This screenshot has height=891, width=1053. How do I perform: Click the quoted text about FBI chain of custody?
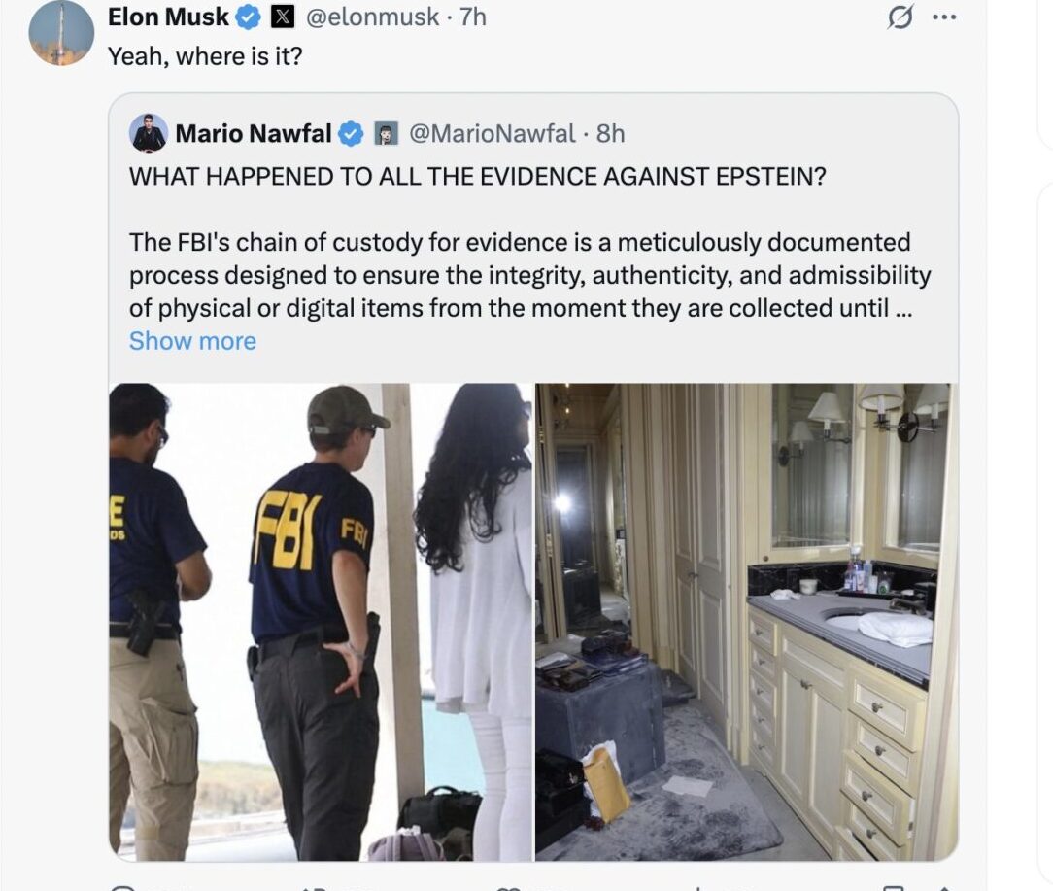coord(529,276)
